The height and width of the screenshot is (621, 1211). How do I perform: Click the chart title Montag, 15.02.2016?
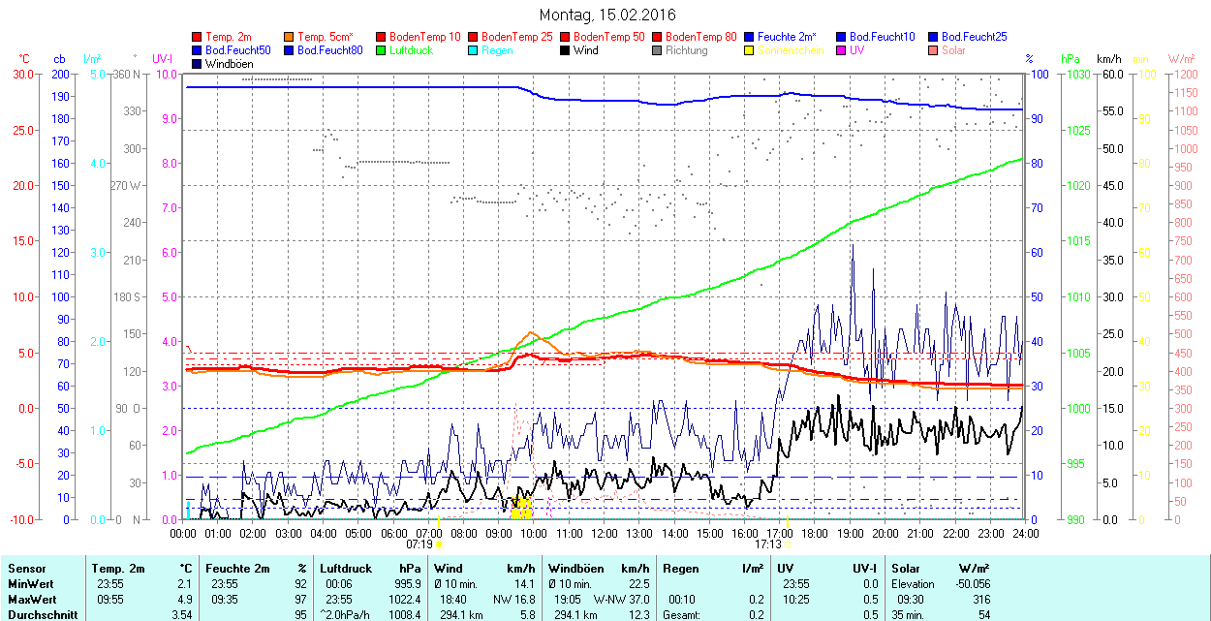[x=607, y=15]
